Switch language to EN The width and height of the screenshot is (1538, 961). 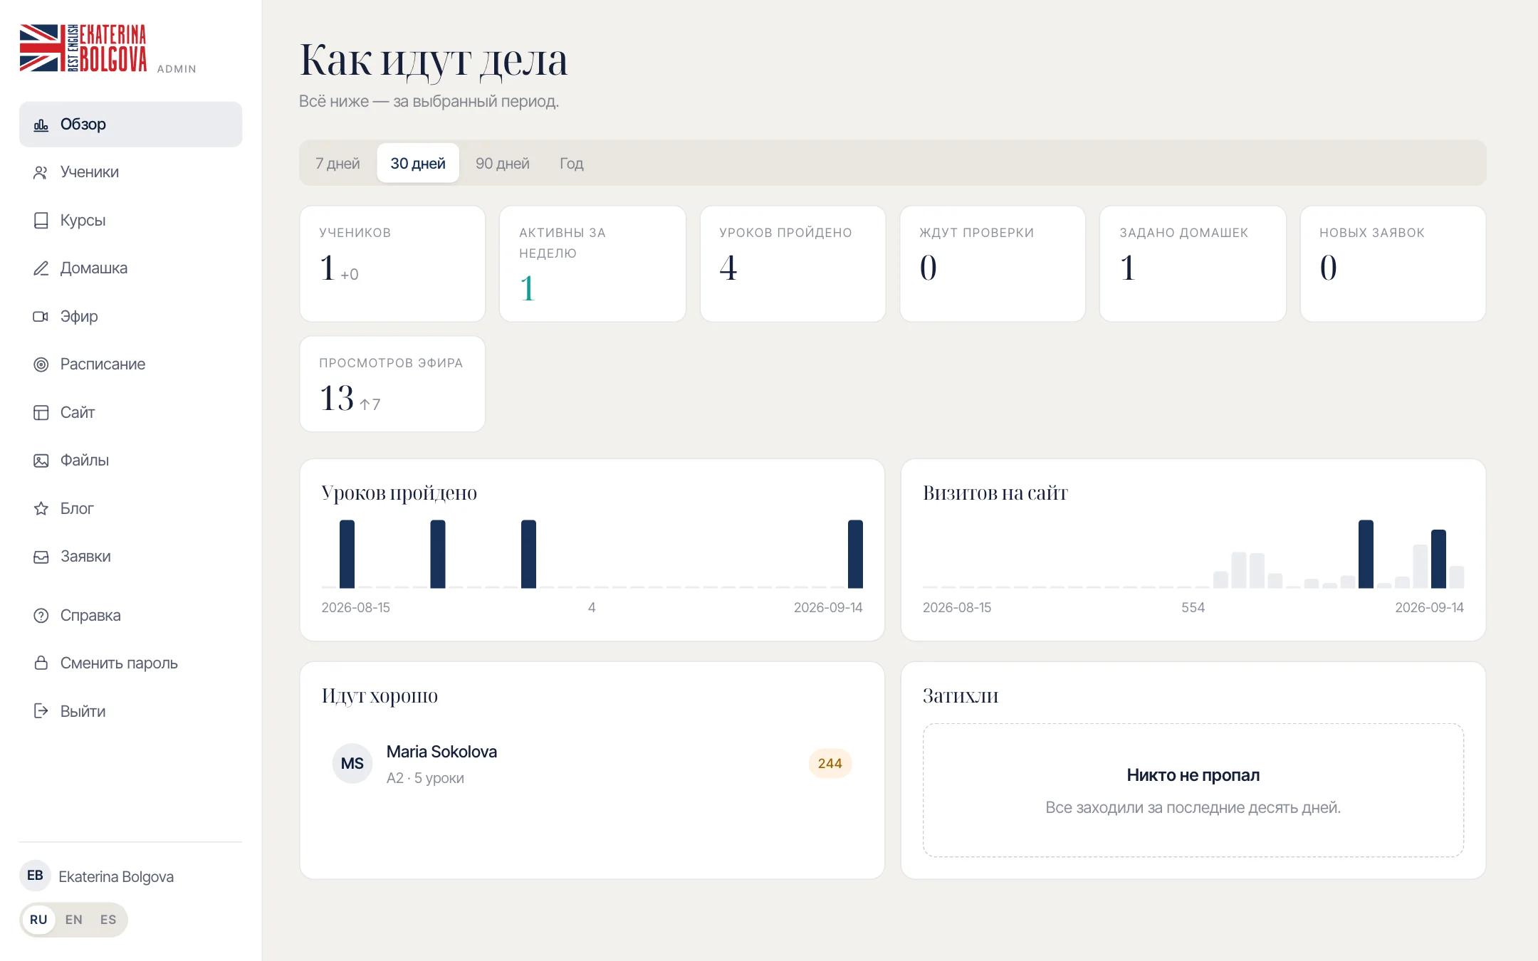pyautogui.click(x=73, y=920)
